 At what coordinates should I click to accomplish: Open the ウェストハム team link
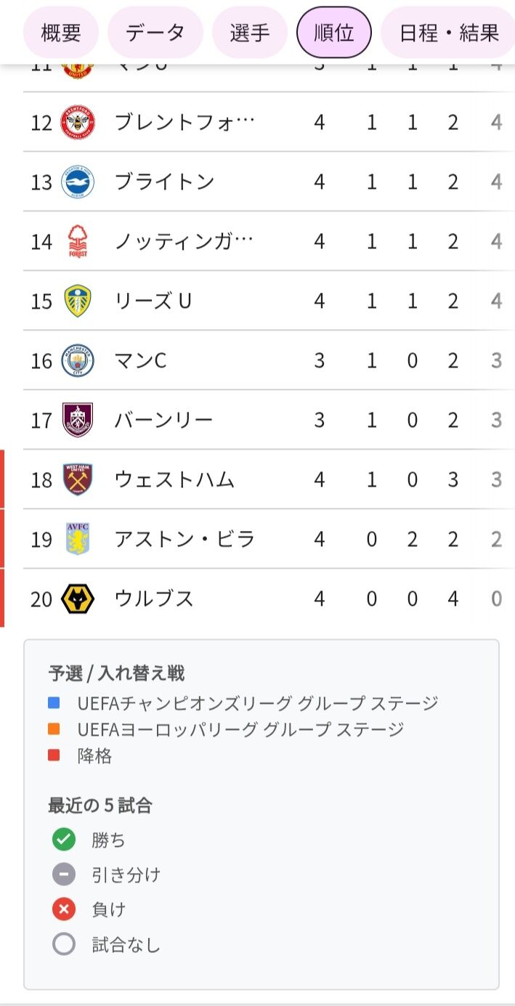tap(174, 479)
